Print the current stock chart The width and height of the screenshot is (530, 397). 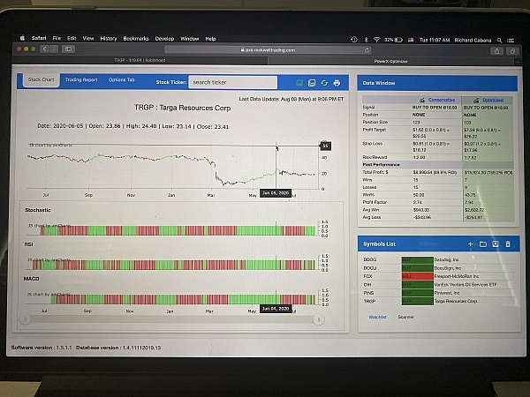pyautogui.click(x=337, y=81)
